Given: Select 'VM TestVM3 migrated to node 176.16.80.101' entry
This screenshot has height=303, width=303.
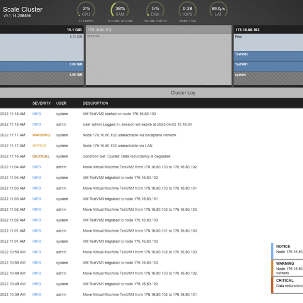Looking at the screenshot, I should (x=120, y=199).
